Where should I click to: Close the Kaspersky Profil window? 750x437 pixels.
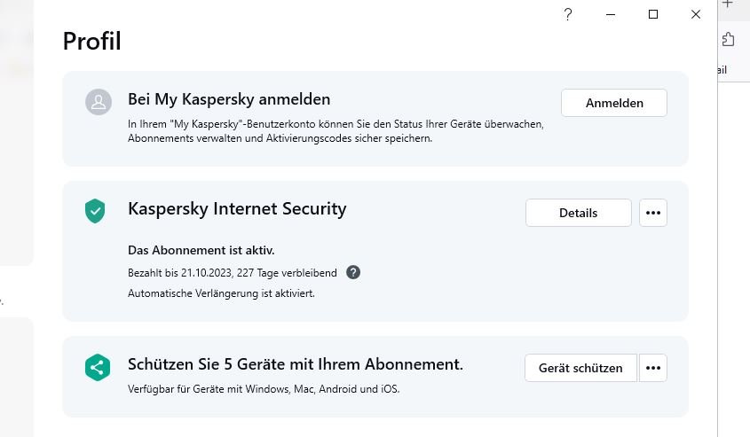point(696,14)
